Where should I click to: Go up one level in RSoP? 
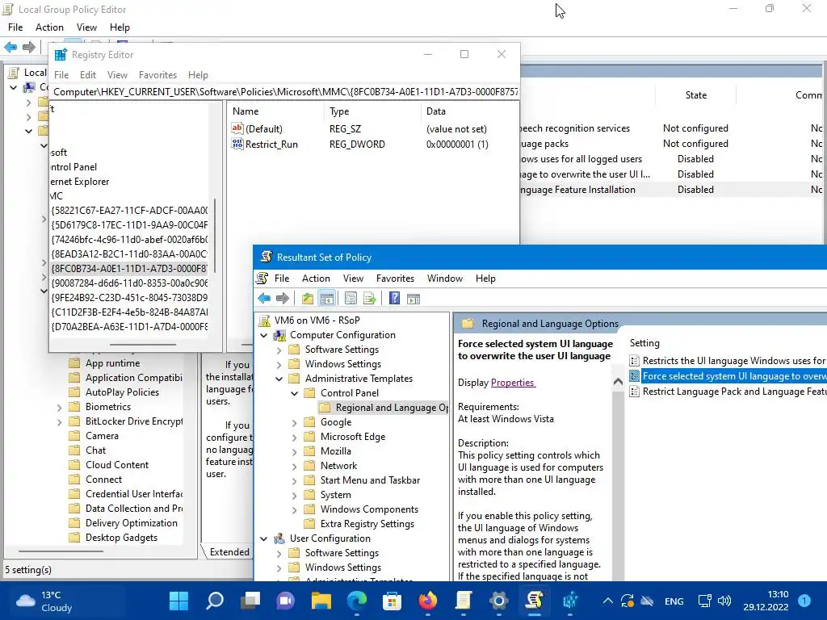click(x=308, y=299)
